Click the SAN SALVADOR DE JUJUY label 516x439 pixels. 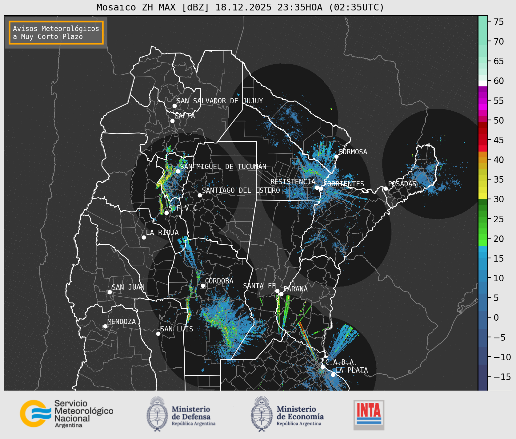(220, 101)
